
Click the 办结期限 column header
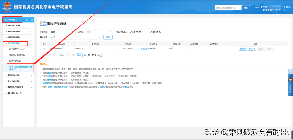(214, 44)
